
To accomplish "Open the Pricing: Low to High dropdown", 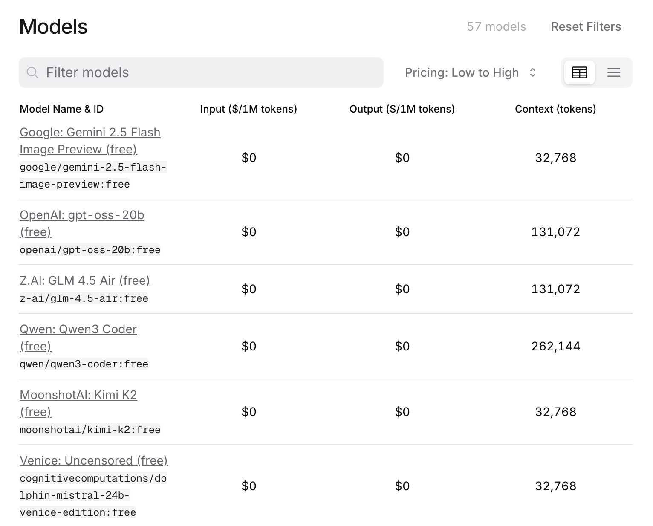I will pos(470,72).
